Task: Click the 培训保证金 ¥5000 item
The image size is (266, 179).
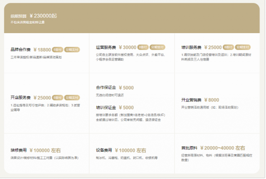Action: (115, 107)
